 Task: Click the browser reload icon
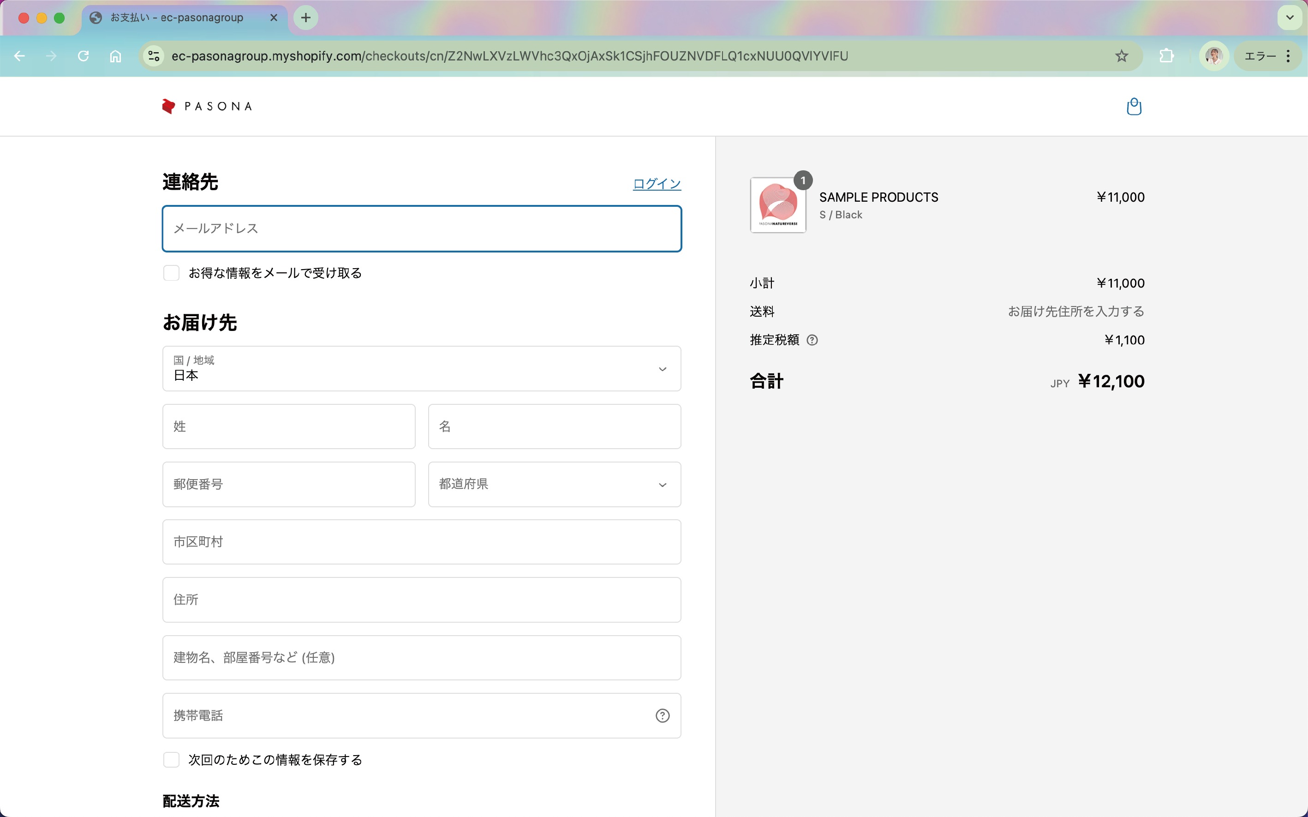click(83, 56)
